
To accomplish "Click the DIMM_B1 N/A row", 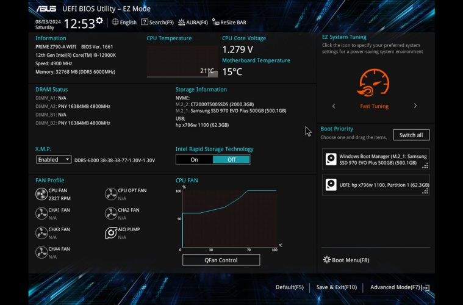I will (x=51, y=115).
